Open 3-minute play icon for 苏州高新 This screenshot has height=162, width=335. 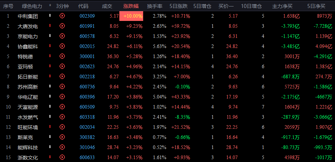pyautogui.click(x=62, y=86)
